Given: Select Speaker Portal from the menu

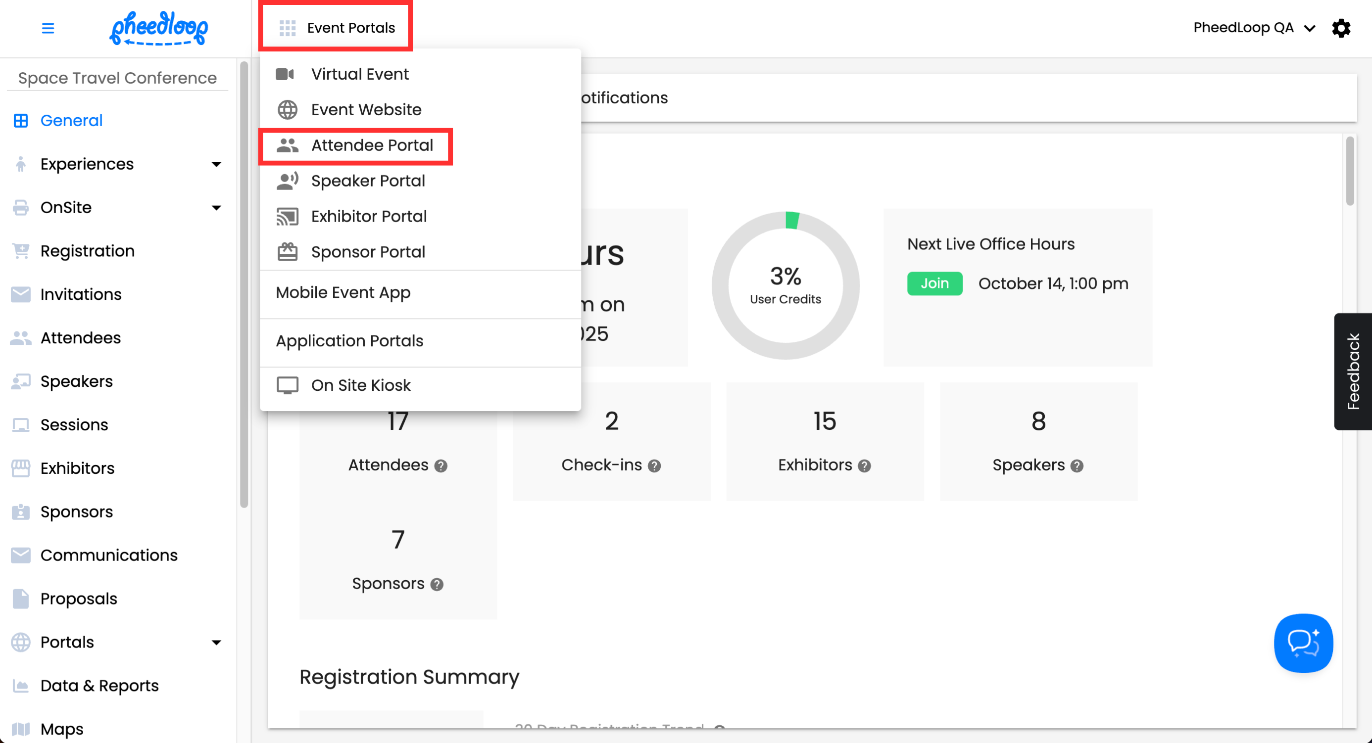Looking at the screenshot, I should coord(367,181).
